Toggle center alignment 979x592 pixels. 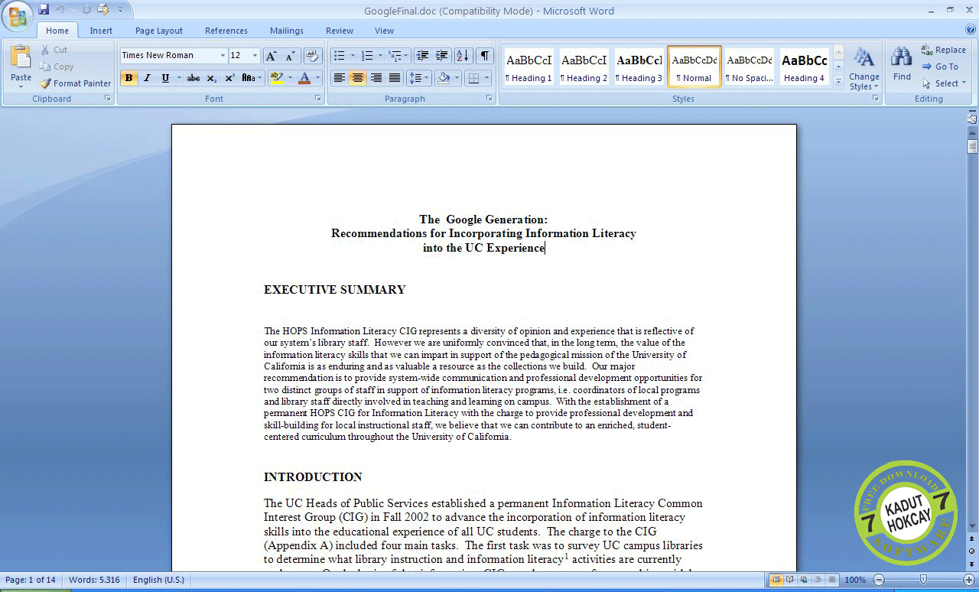tap(358, 78)
